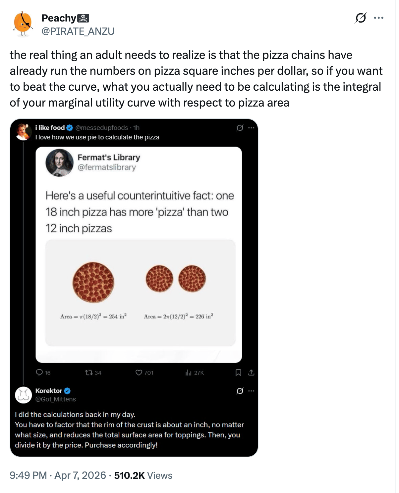Click Korektor's profile avatar
The height and width of the screenshot is (493, 399).
point(24,395)
